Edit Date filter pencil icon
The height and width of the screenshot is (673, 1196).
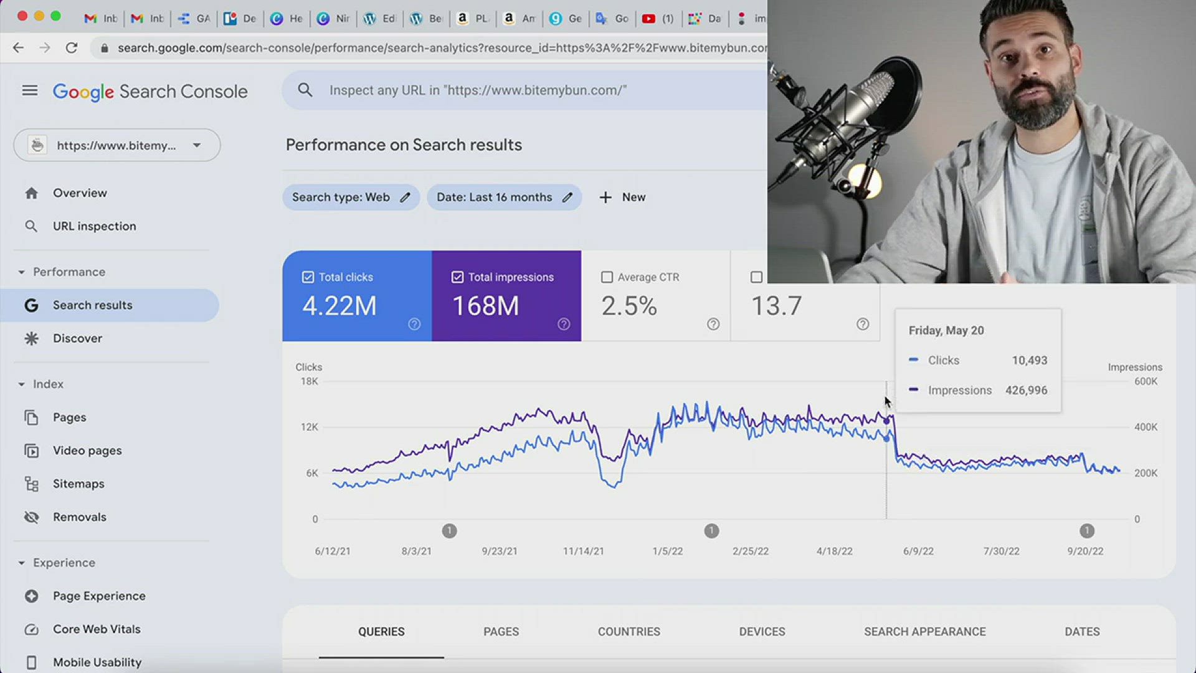pos(567,198)
